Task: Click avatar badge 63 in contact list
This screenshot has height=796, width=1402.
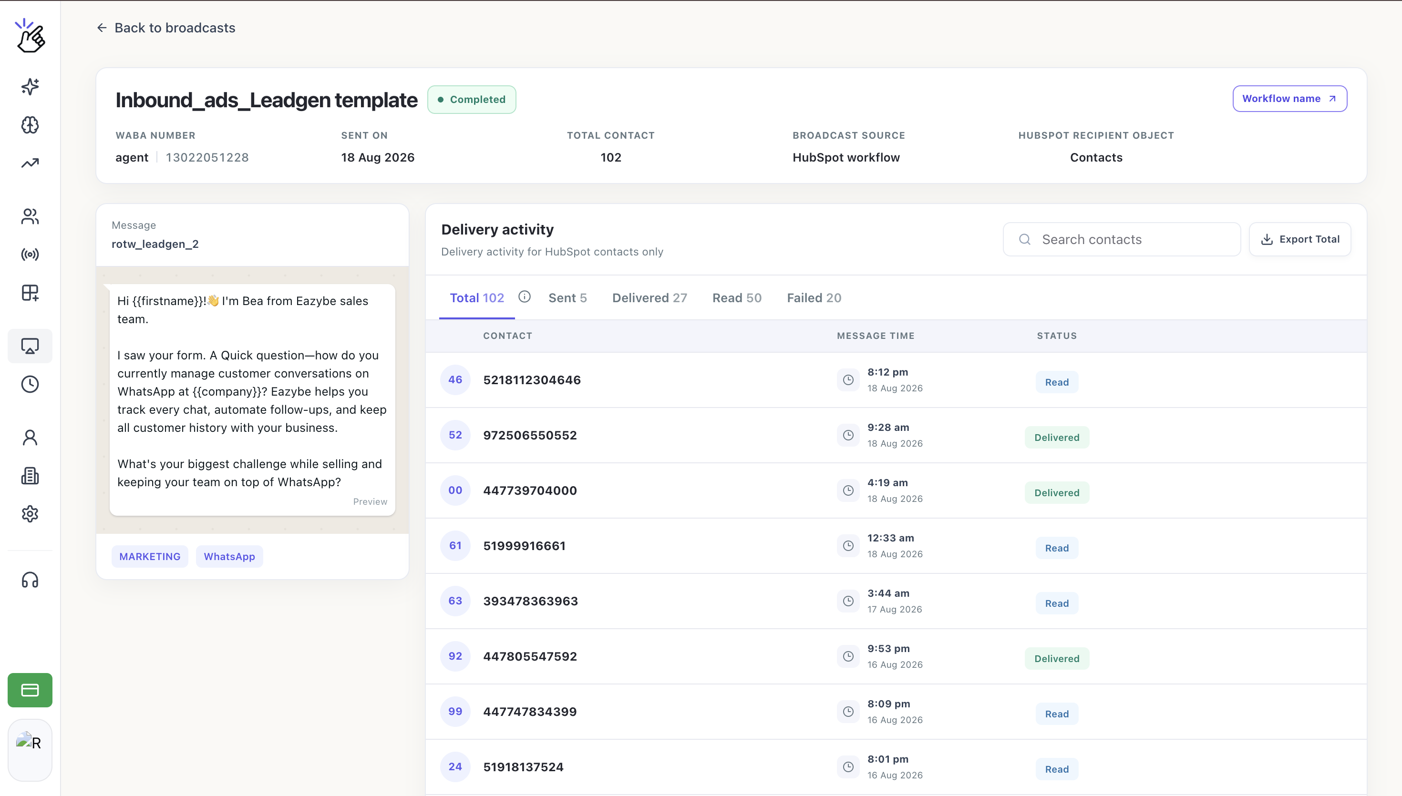Action: click(455, 601)
